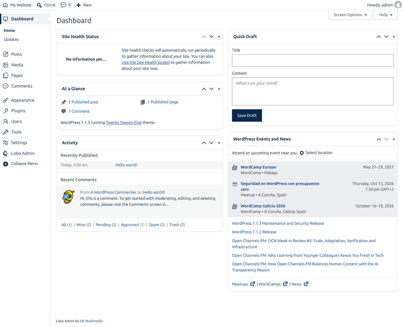404x327 pixels.
Task: Click the Pages sidebar icon
Action: [6, 76]
